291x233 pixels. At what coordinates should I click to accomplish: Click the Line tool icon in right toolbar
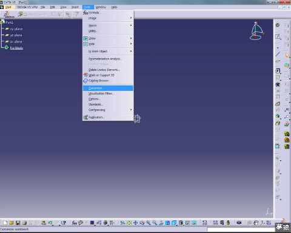pyautogui.click(x=278, y=54)
